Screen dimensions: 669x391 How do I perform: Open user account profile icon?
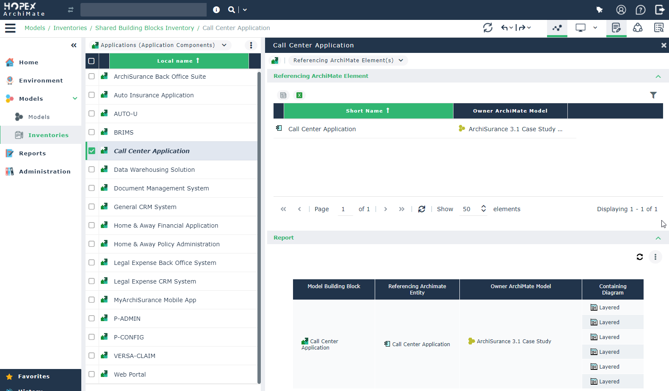pyautogui.click(x=621, y=10)
